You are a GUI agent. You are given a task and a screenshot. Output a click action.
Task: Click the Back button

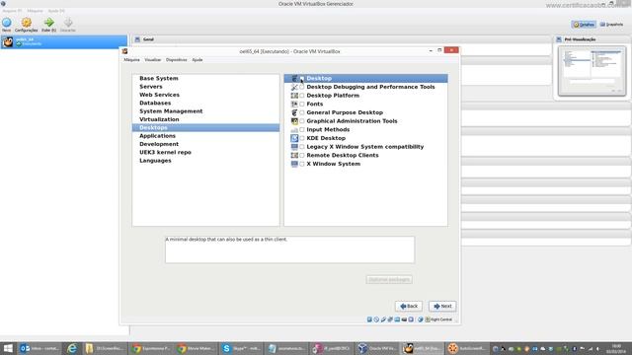tap(409, 307)
